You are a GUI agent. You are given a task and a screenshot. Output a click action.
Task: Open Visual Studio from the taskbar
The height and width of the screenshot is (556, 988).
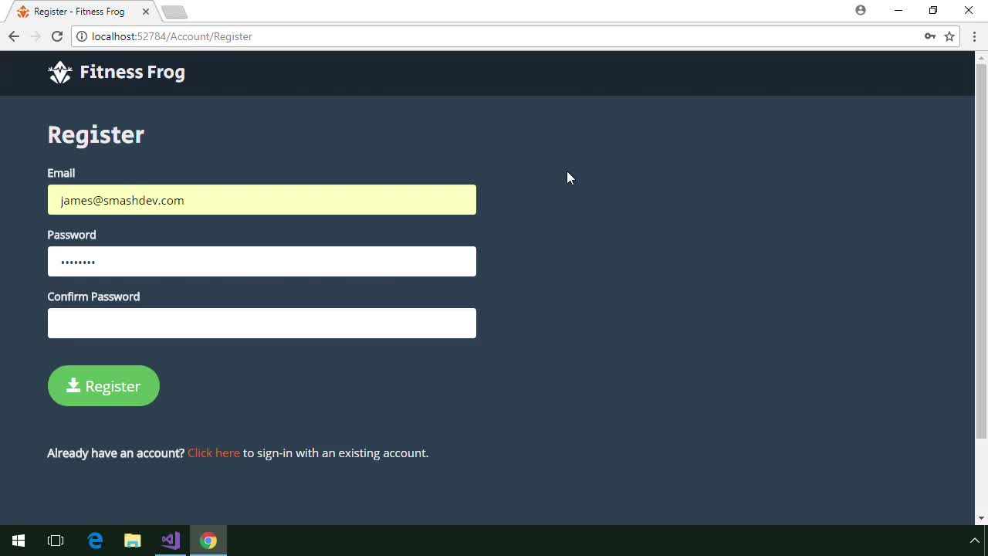click(170, 541)
